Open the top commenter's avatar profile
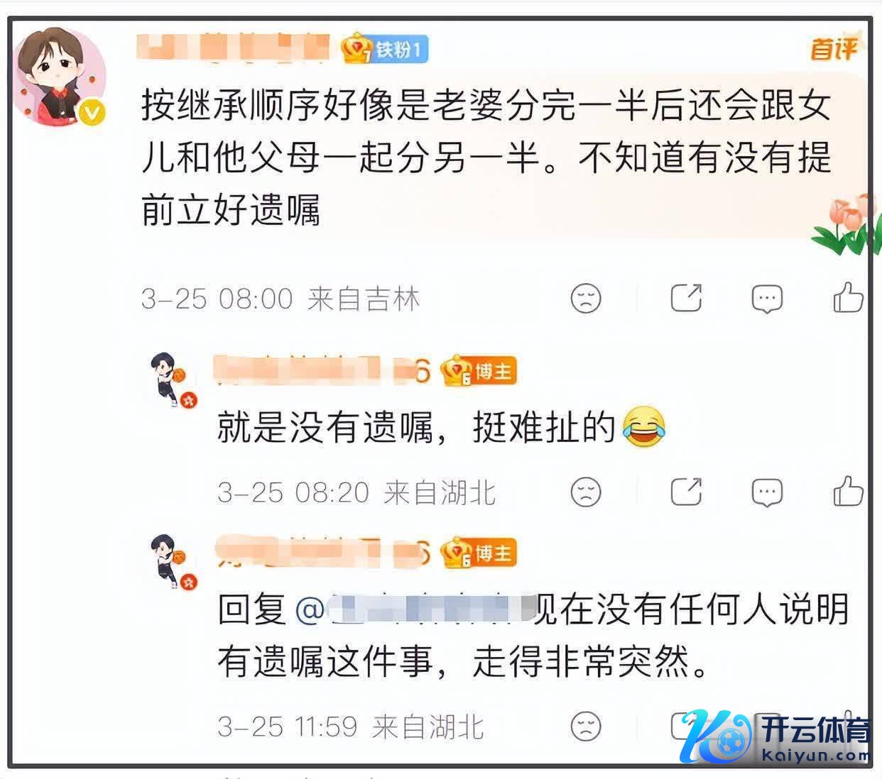Screen dimensions: 882x779 (x=61, y=77)
